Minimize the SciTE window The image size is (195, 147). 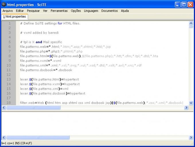pyautogui.click(x=178, y=5)
